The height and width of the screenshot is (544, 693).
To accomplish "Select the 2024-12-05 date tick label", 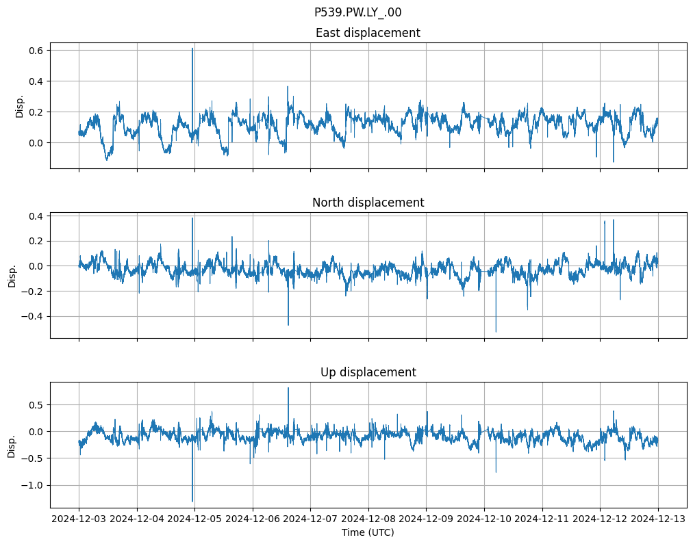I will tap(195, 519).
